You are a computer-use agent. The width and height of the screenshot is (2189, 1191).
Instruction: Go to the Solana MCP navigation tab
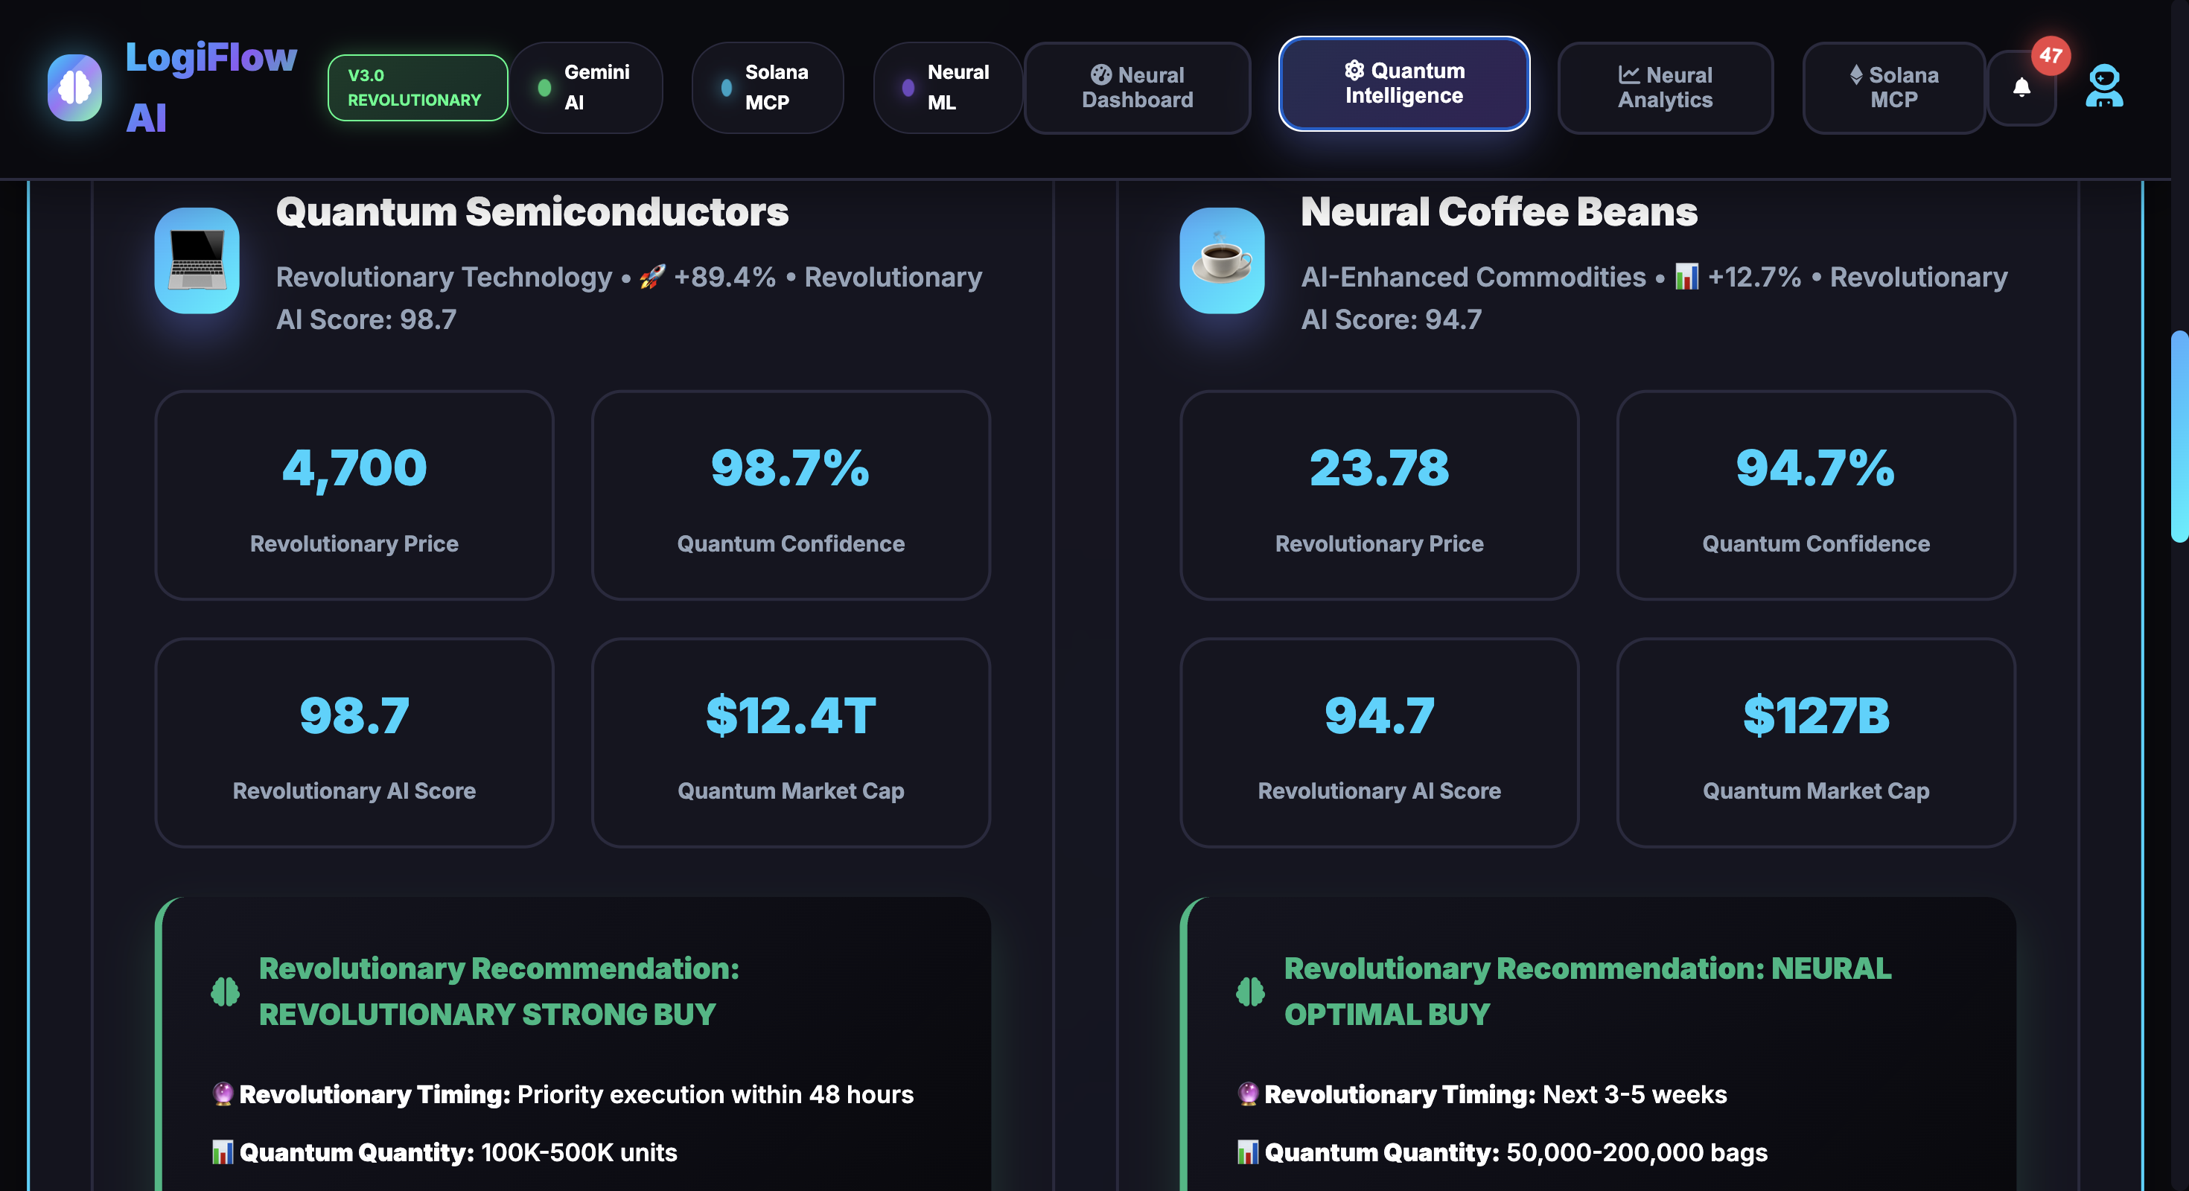tap(1893, 88)
